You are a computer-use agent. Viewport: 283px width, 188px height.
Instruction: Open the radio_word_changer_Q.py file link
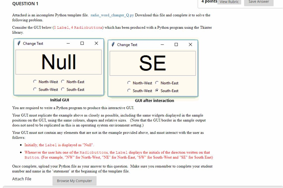coord(112,15)
